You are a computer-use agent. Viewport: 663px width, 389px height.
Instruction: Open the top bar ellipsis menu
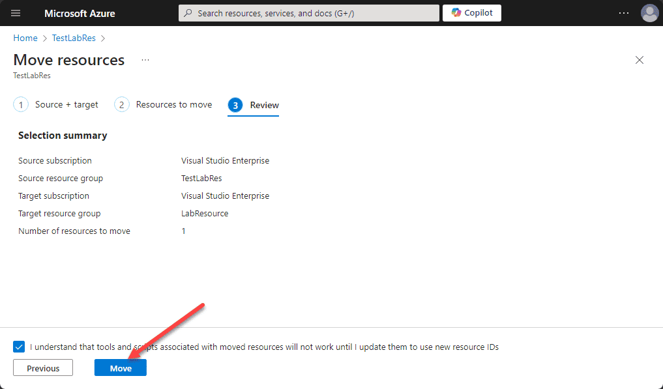pyautogui.click(x=624, y=13)
